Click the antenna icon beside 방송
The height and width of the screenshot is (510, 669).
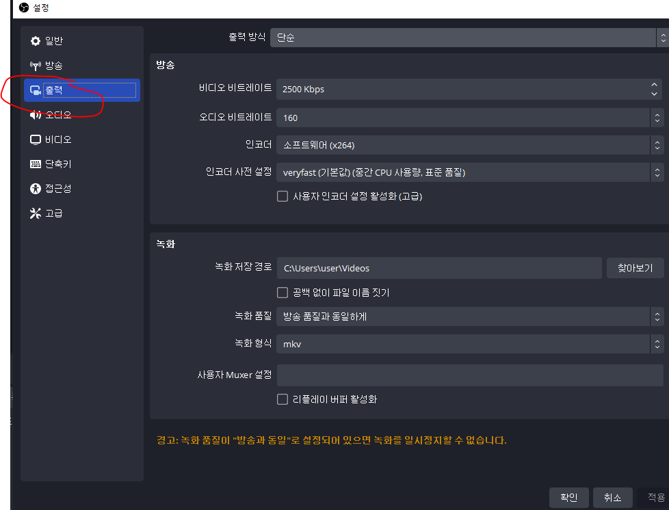pyautogui.click(x=36, y=66)
